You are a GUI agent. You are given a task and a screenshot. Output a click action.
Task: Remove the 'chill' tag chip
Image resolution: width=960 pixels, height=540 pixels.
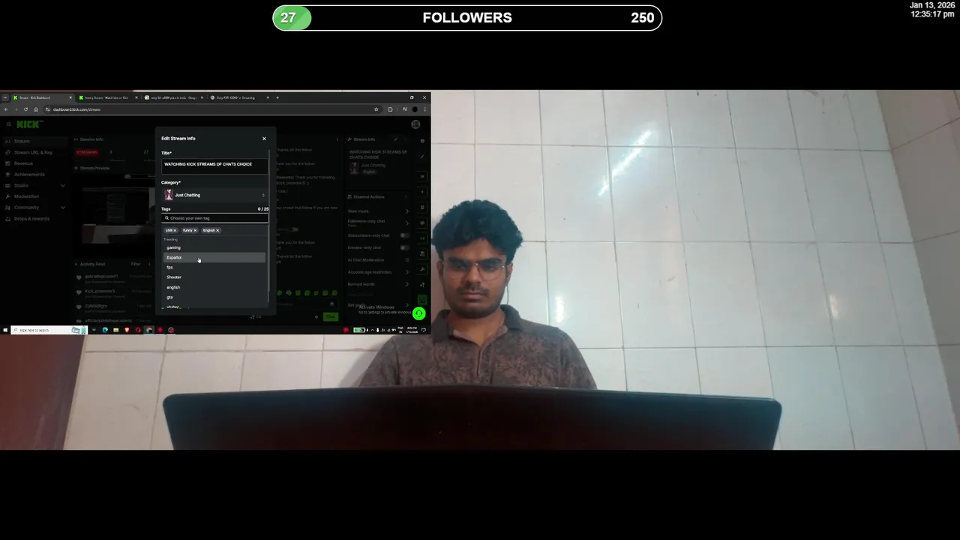[175, 230]
